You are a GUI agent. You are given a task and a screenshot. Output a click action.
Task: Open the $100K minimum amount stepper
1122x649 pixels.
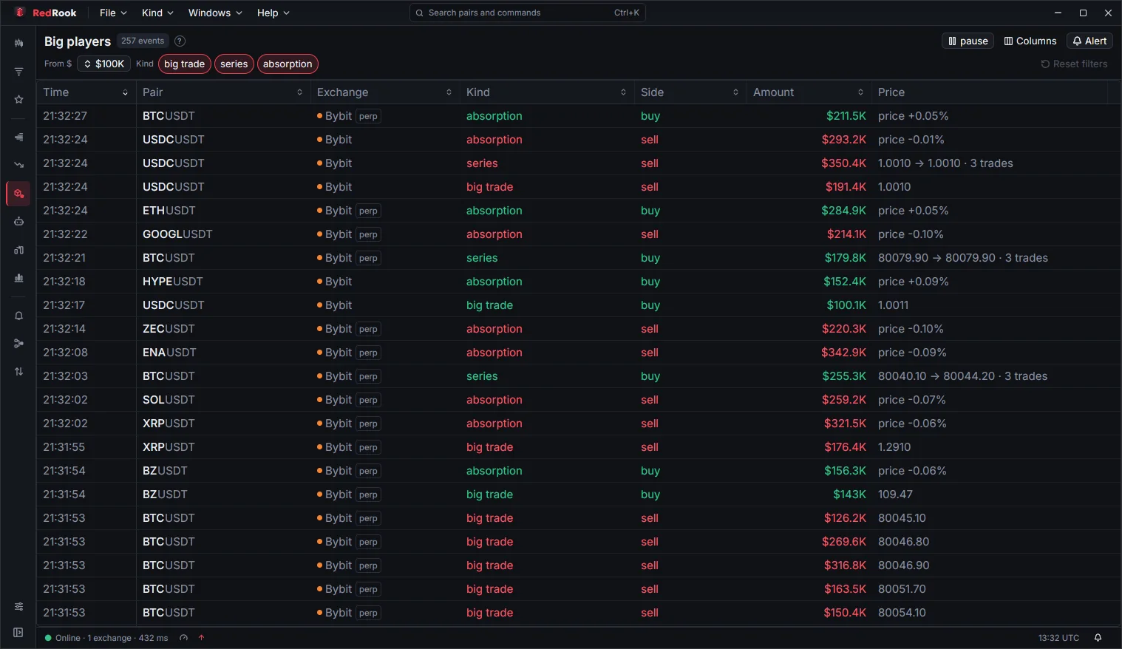coord(104,64)
